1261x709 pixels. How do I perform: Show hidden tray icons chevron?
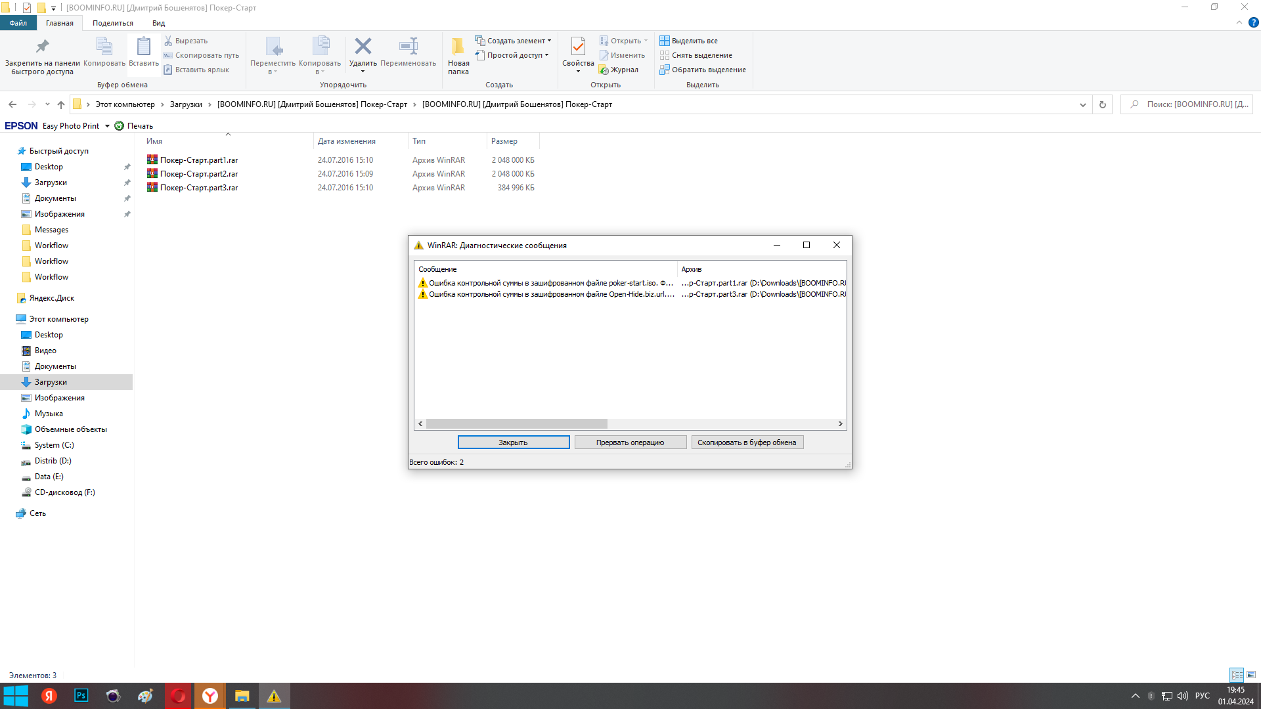[1136, 696]
